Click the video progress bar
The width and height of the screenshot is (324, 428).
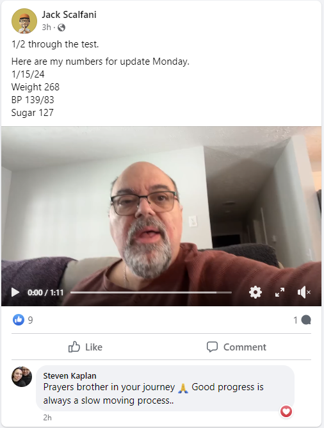coord(151,292)
